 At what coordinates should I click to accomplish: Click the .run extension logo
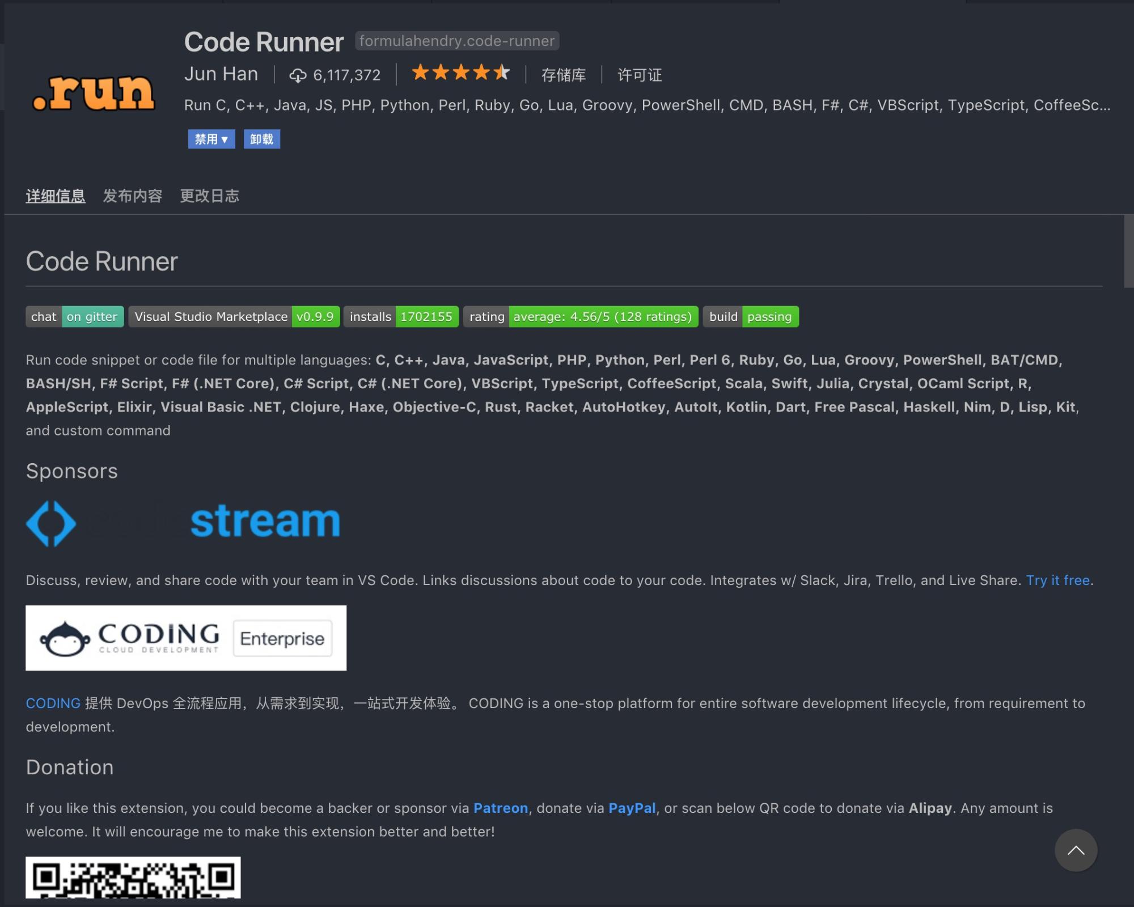click(x=94, y=93)
